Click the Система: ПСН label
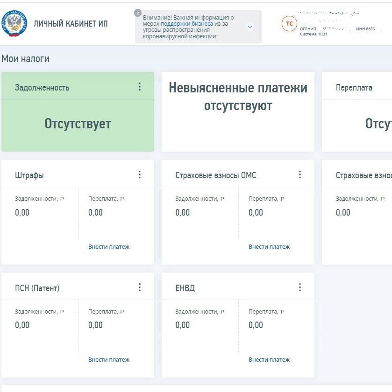The height and width of the screenshot is (392, 392). [x=313, y=34]
